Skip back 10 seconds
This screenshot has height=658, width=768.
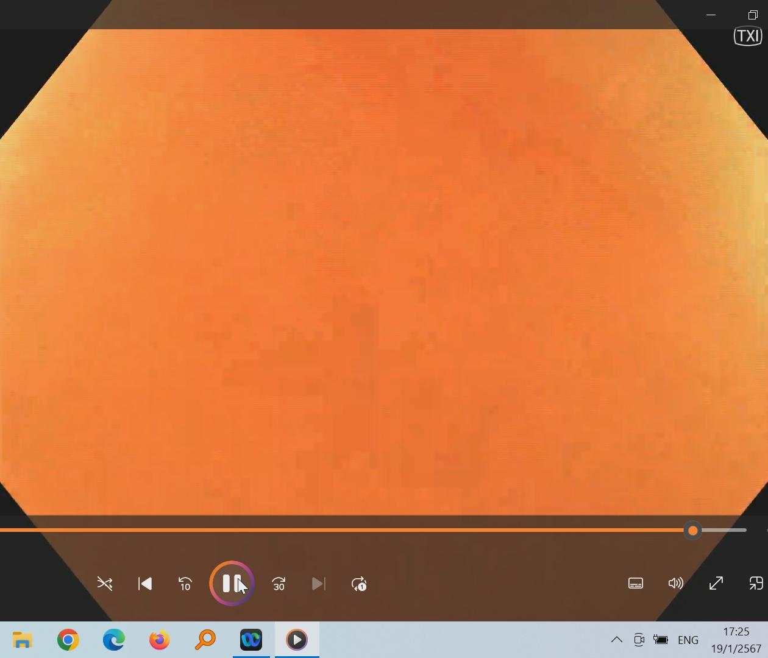click(185, 584)
